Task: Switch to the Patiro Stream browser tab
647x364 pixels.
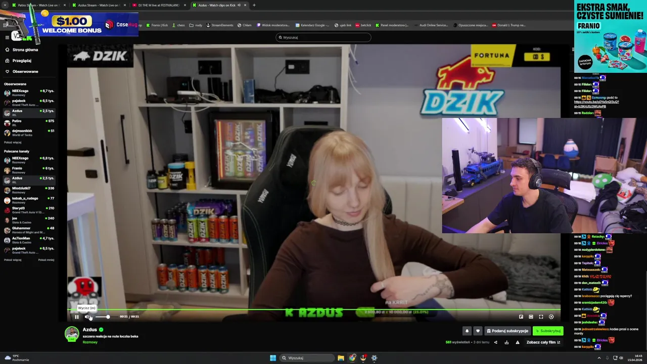Action: coord(38,5)
